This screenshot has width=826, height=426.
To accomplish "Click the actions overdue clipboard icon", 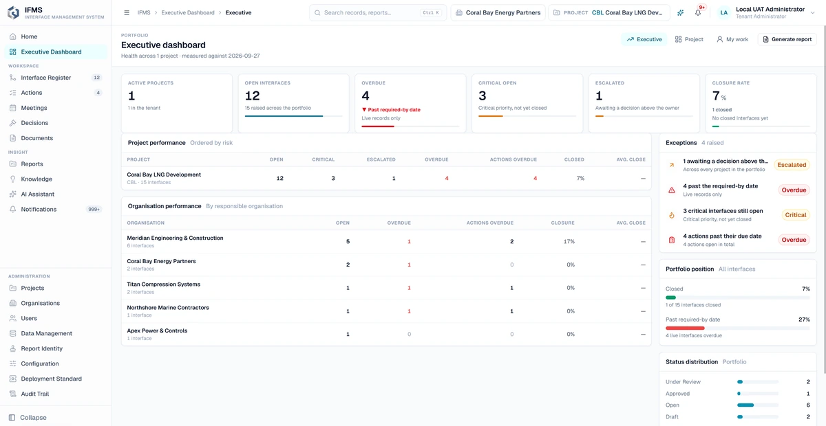I will point(672,240).
